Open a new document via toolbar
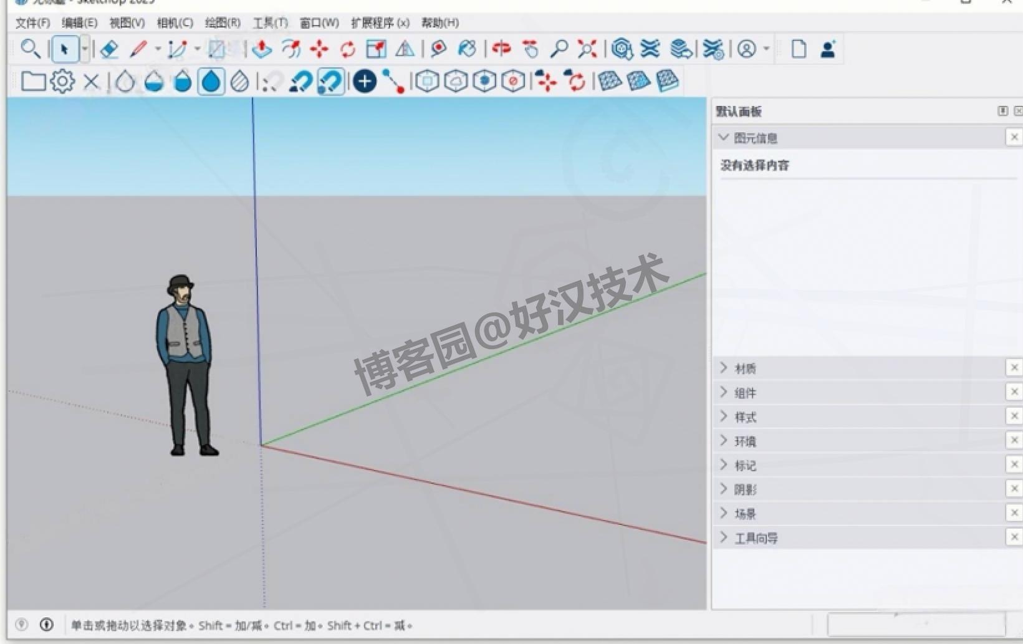This screenshot has width=1023, height=644. (798, 49)
